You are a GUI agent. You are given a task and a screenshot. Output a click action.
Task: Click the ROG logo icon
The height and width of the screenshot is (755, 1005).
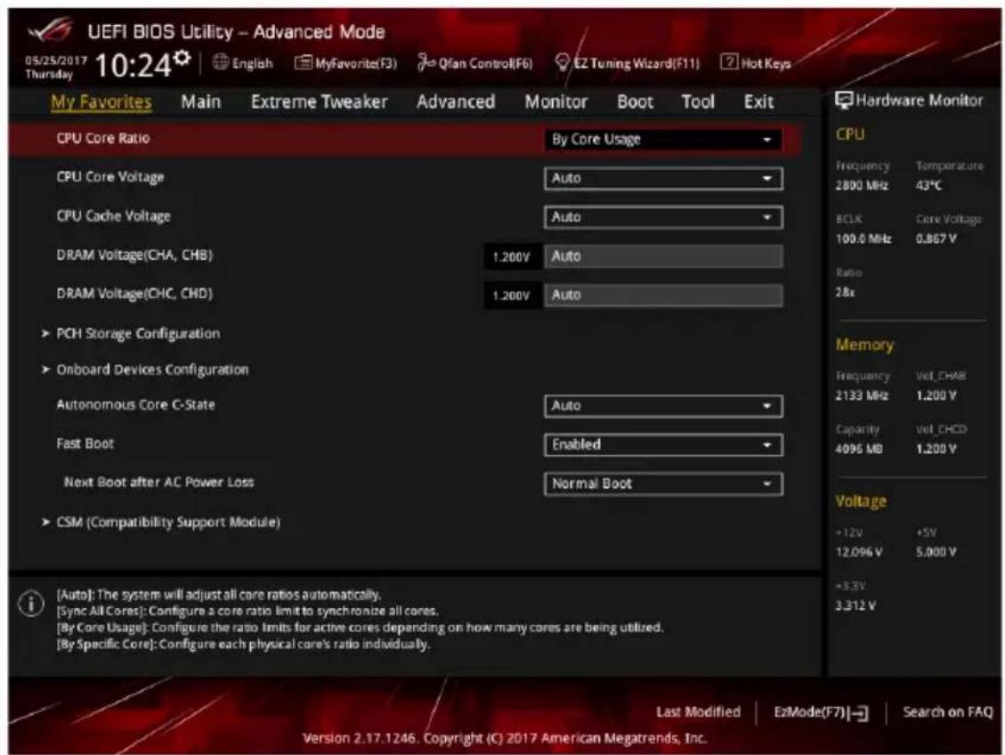point(50,29)
